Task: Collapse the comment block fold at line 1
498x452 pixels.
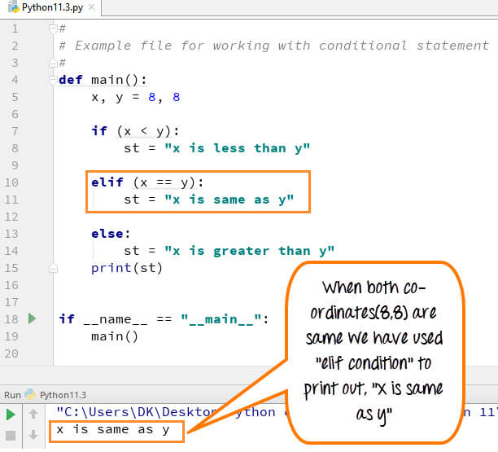Action: (53, 29)
